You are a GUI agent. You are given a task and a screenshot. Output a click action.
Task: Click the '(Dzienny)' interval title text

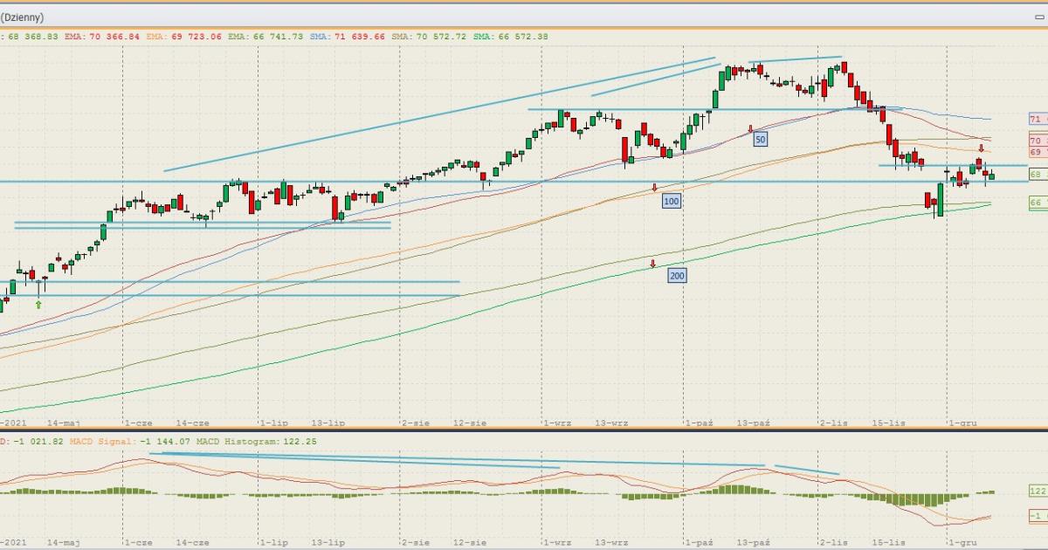pos(22,17)
